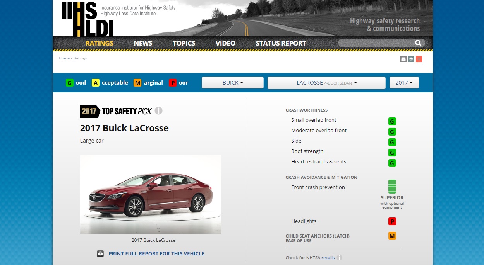Open the TOPICS menu item
484x265 pixels.
[184, 43]
